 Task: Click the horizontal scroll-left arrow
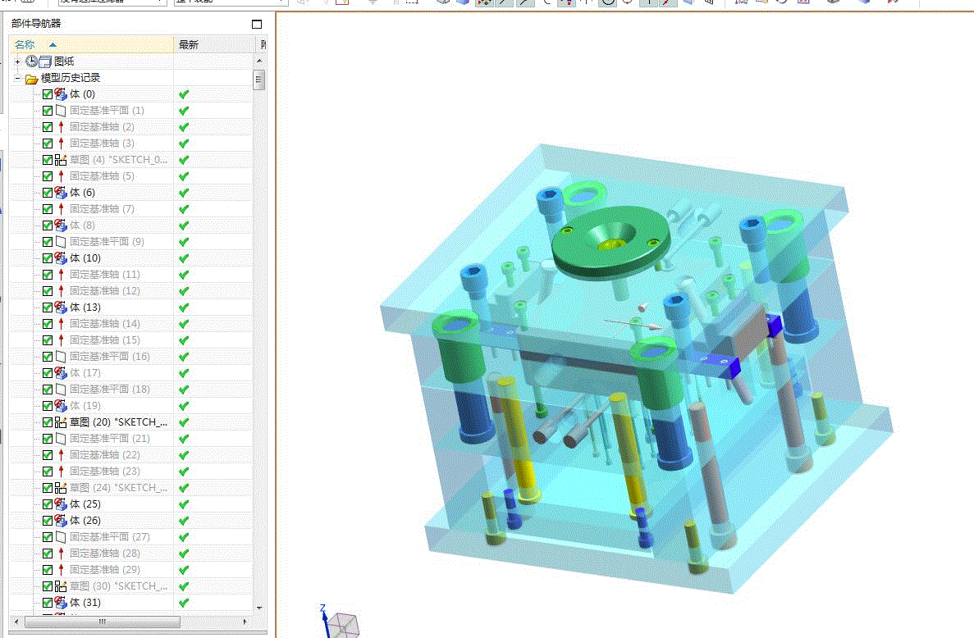tap(16, 622)
